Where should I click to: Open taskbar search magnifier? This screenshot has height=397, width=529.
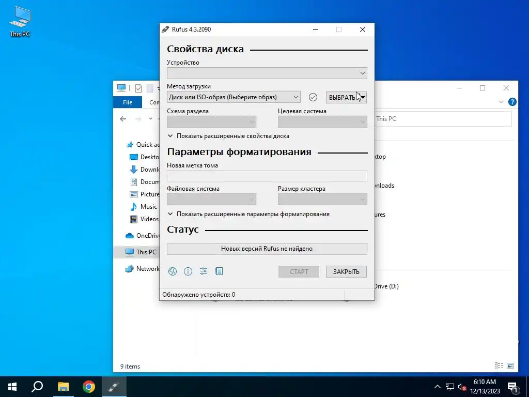point(37,387)
